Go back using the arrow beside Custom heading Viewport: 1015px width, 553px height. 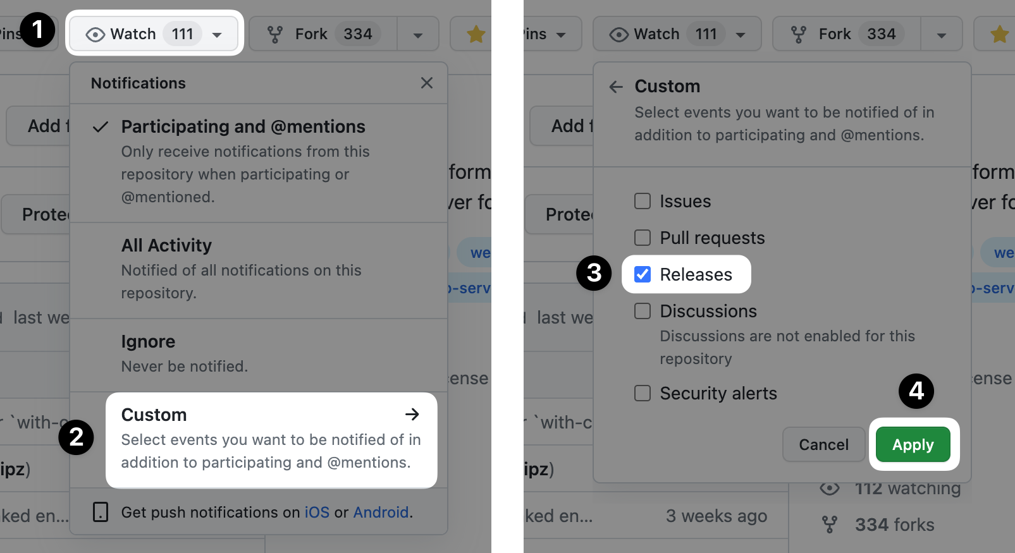pos(616,87)
